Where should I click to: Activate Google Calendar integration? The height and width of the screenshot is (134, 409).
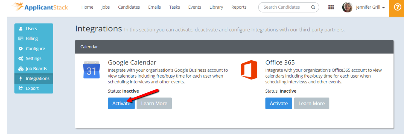(121, 103)
